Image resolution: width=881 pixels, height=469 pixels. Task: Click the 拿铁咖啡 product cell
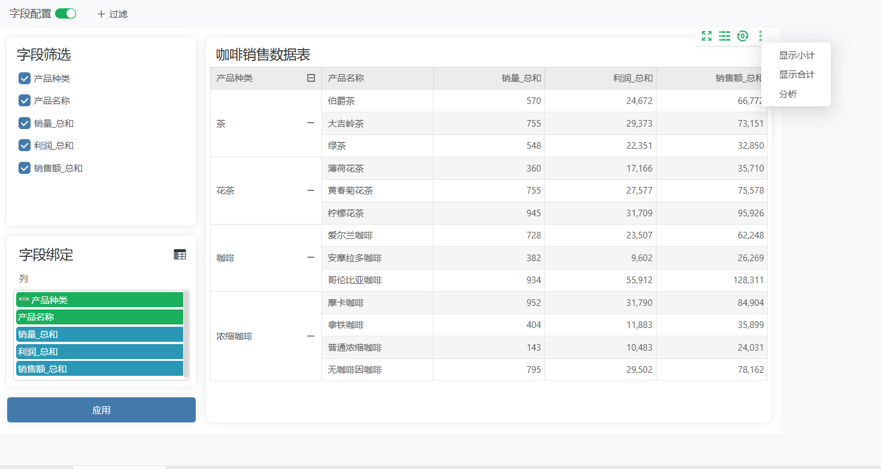pos(377,325)
